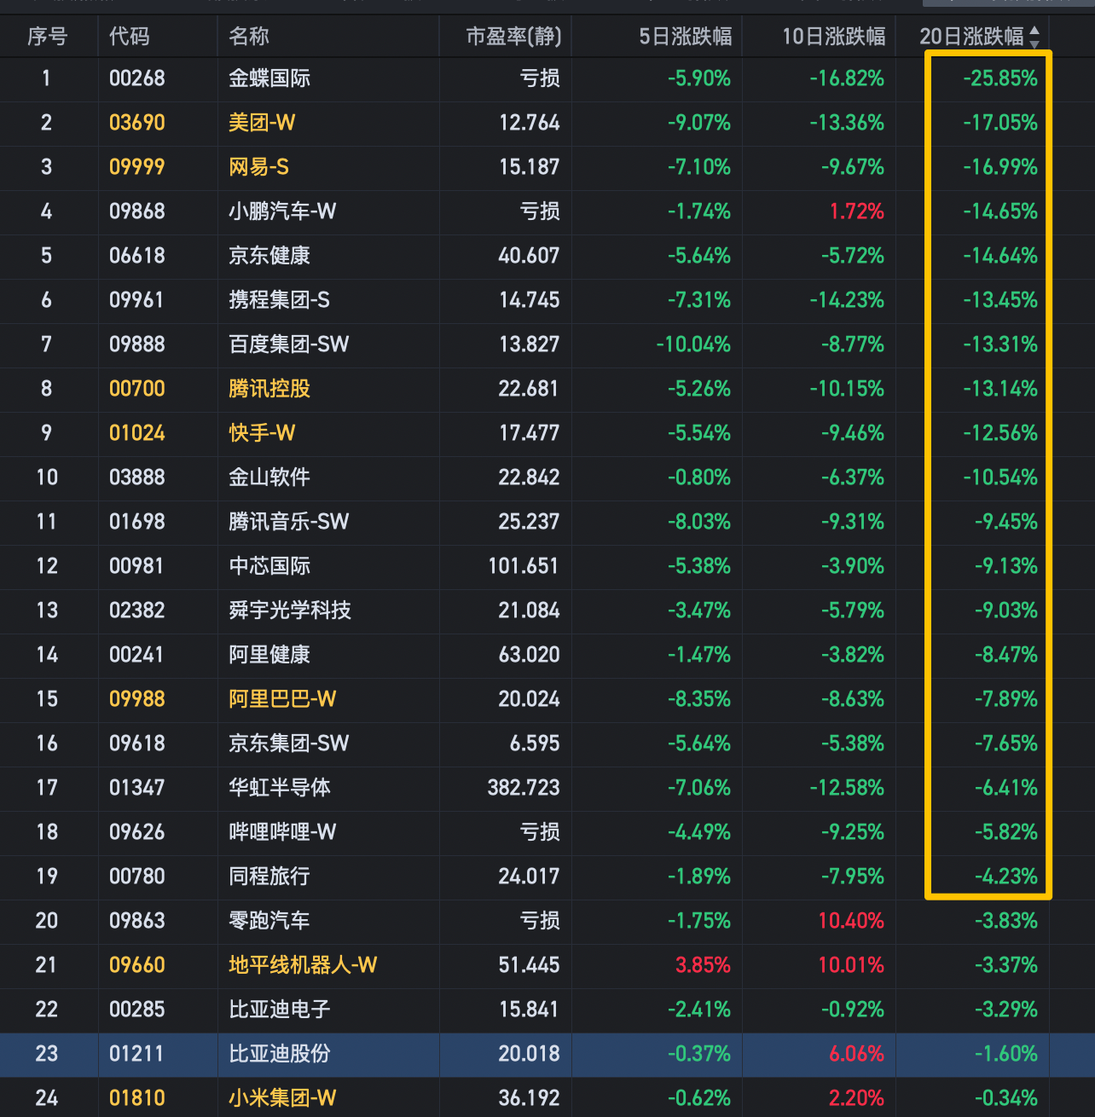Select 百度集团-SW stock

coord(289,344)
